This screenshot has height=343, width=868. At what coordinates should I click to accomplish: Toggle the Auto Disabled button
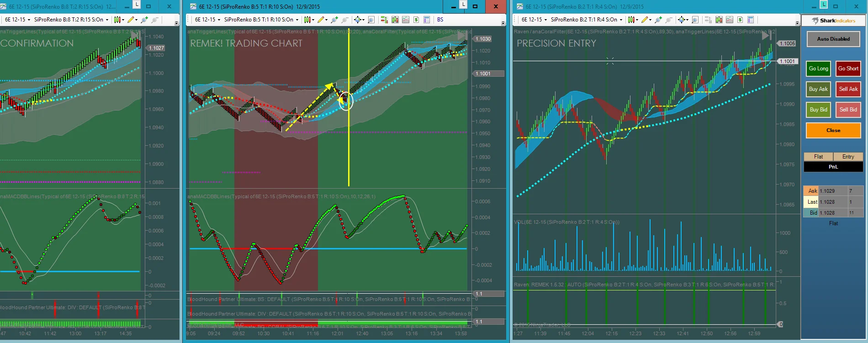pyautogui.click(x=833, y=39)
